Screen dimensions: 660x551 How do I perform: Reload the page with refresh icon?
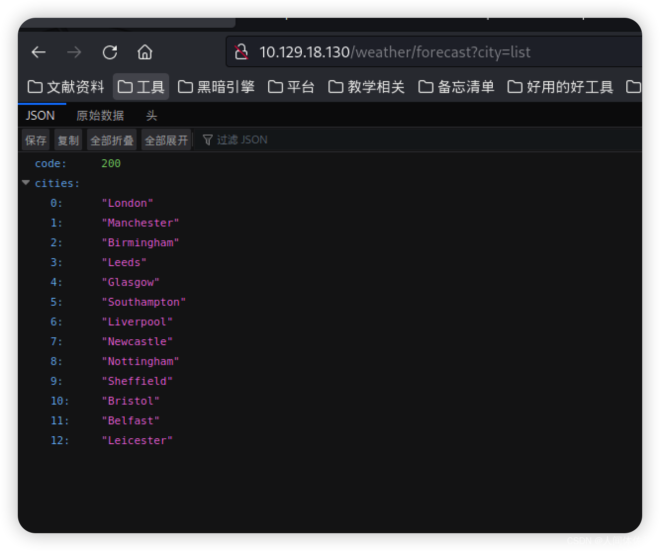(110, 52)
